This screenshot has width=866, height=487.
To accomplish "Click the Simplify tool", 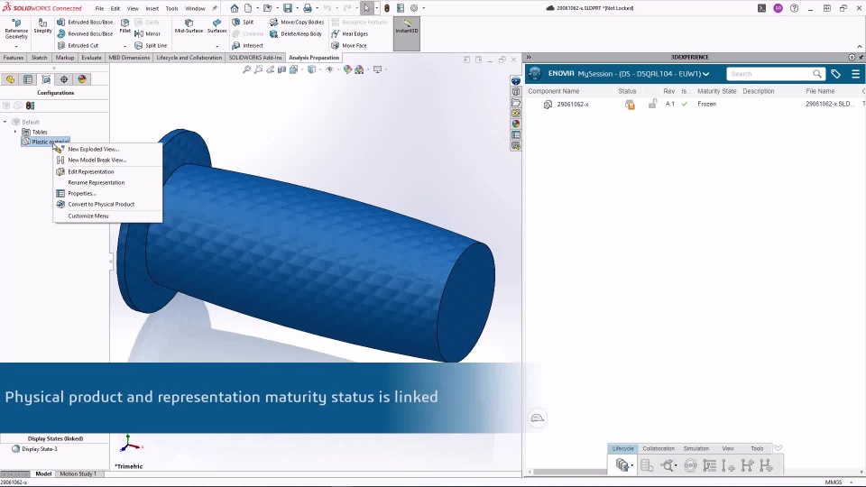I will tap(42, 26).
